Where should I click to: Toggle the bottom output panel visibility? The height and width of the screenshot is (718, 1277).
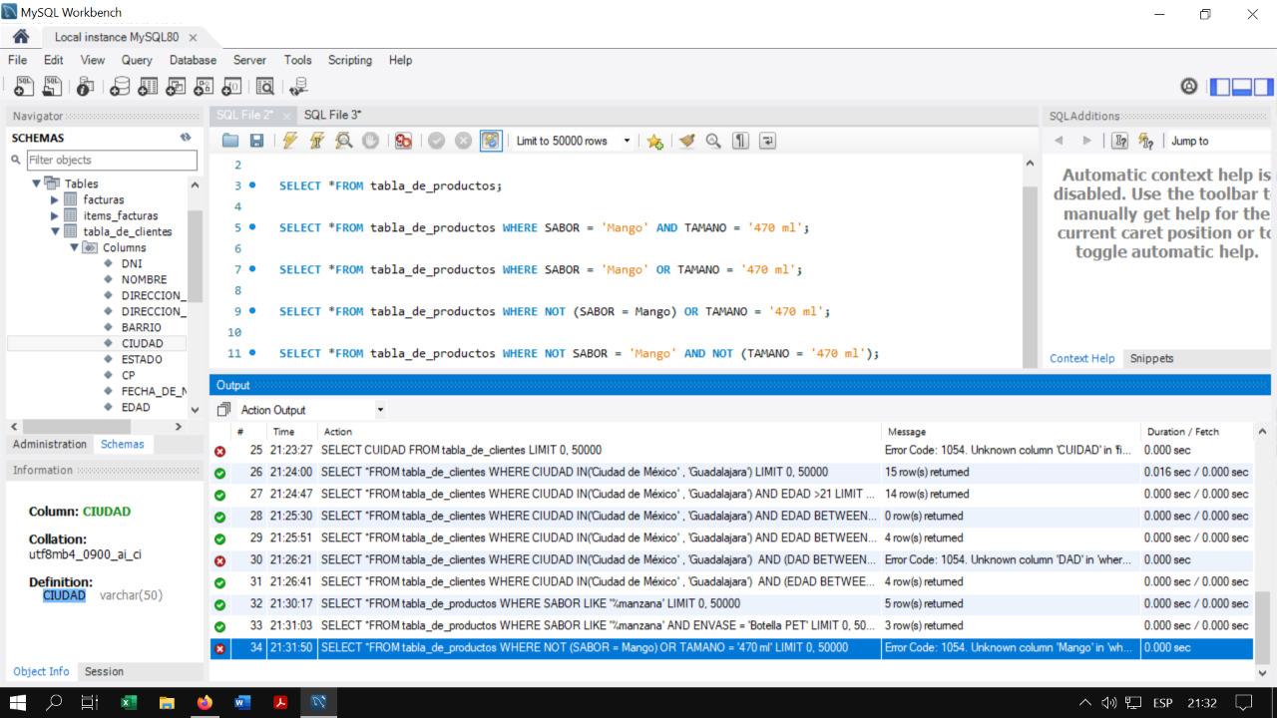[1242, 87]
